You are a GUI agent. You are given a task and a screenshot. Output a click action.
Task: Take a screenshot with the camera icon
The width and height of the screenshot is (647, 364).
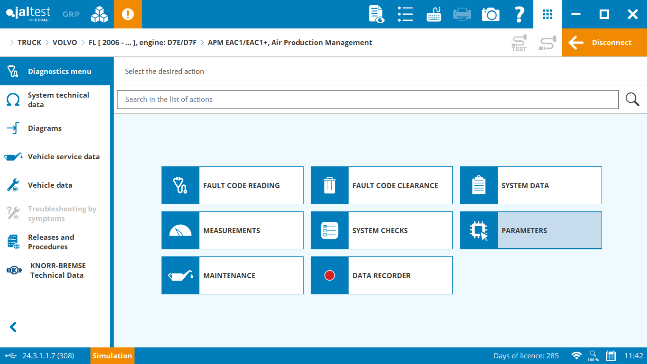coord(491,14)
